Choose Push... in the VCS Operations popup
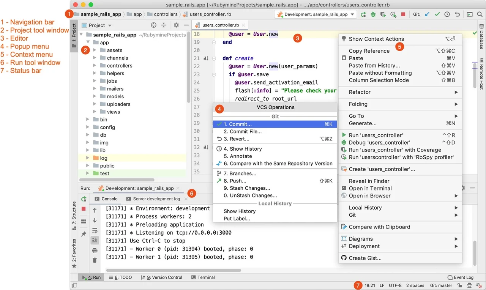The image size is (486, 290). click(x=275, y=181)
